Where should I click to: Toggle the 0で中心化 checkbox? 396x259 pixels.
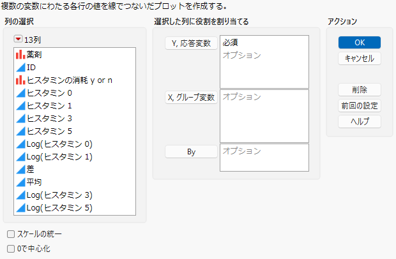tap(11, 249)
